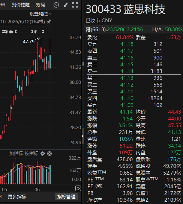
Task: Click PE TTM value 63.14
Action: coord(126,180)
